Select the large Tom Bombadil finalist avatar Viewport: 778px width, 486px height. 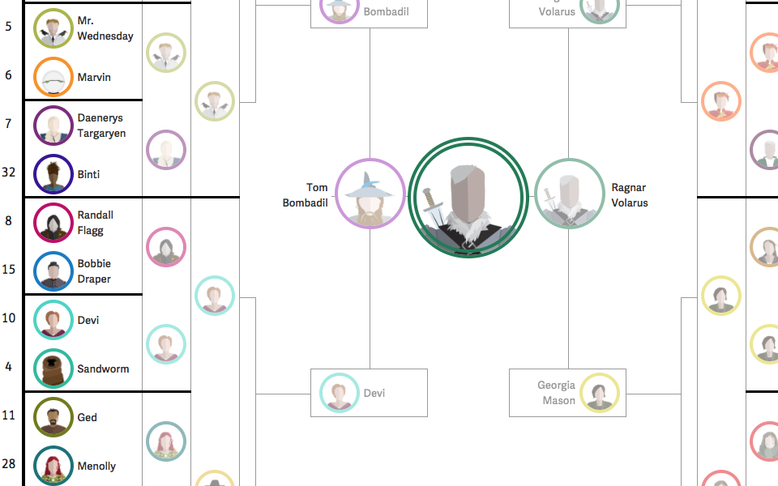tap(370, 194)
